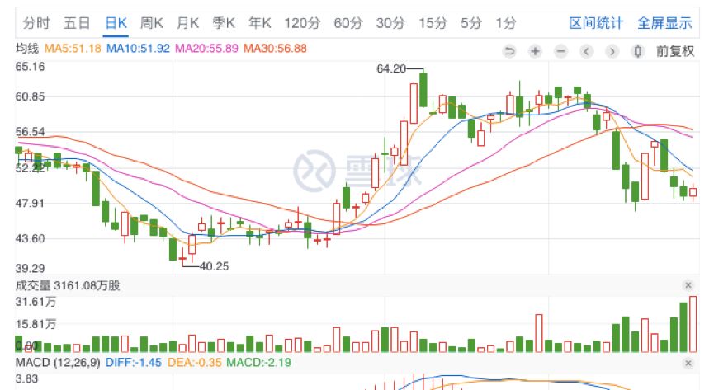
Task: Switch to the 五日 tab
Action: coord(77,23)
